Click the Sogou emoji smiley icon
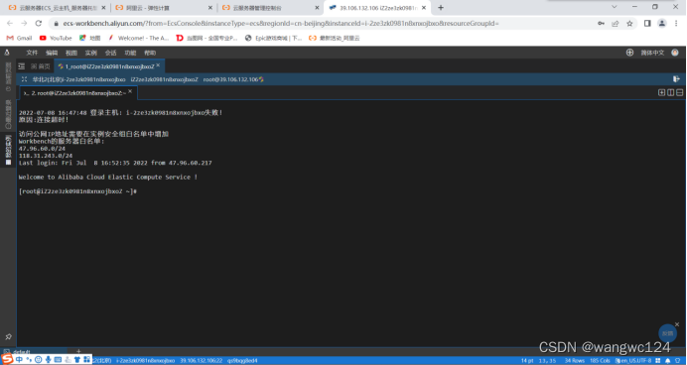This screenshot has height=365, width=687. pyautogui.click(x=38, y=359)
